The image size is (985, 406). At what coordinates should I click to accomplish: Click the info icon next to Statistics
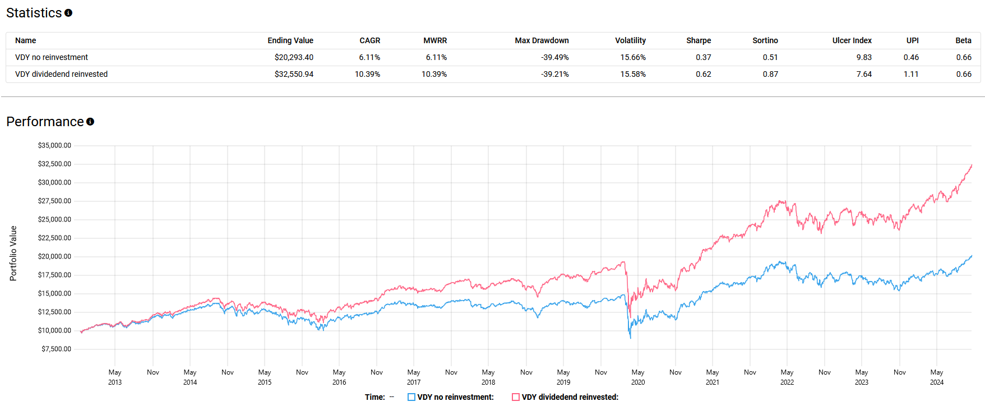coord(68,13)
